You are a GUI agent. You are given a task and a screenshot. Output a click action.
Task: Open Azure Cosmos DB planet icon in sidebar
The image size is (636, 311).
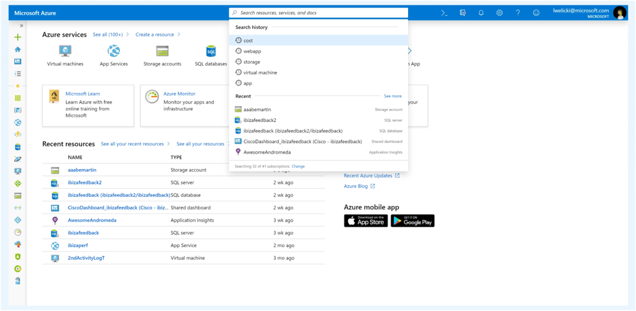(x=17, y=159)
